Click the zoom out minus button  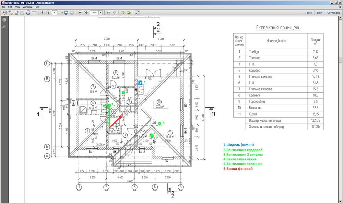80,13
